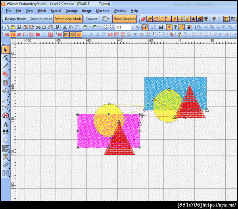Viewport: 238px width, 209px height.
Task: Select the Lettering tool marked A
Action: [x=6, y=124]
